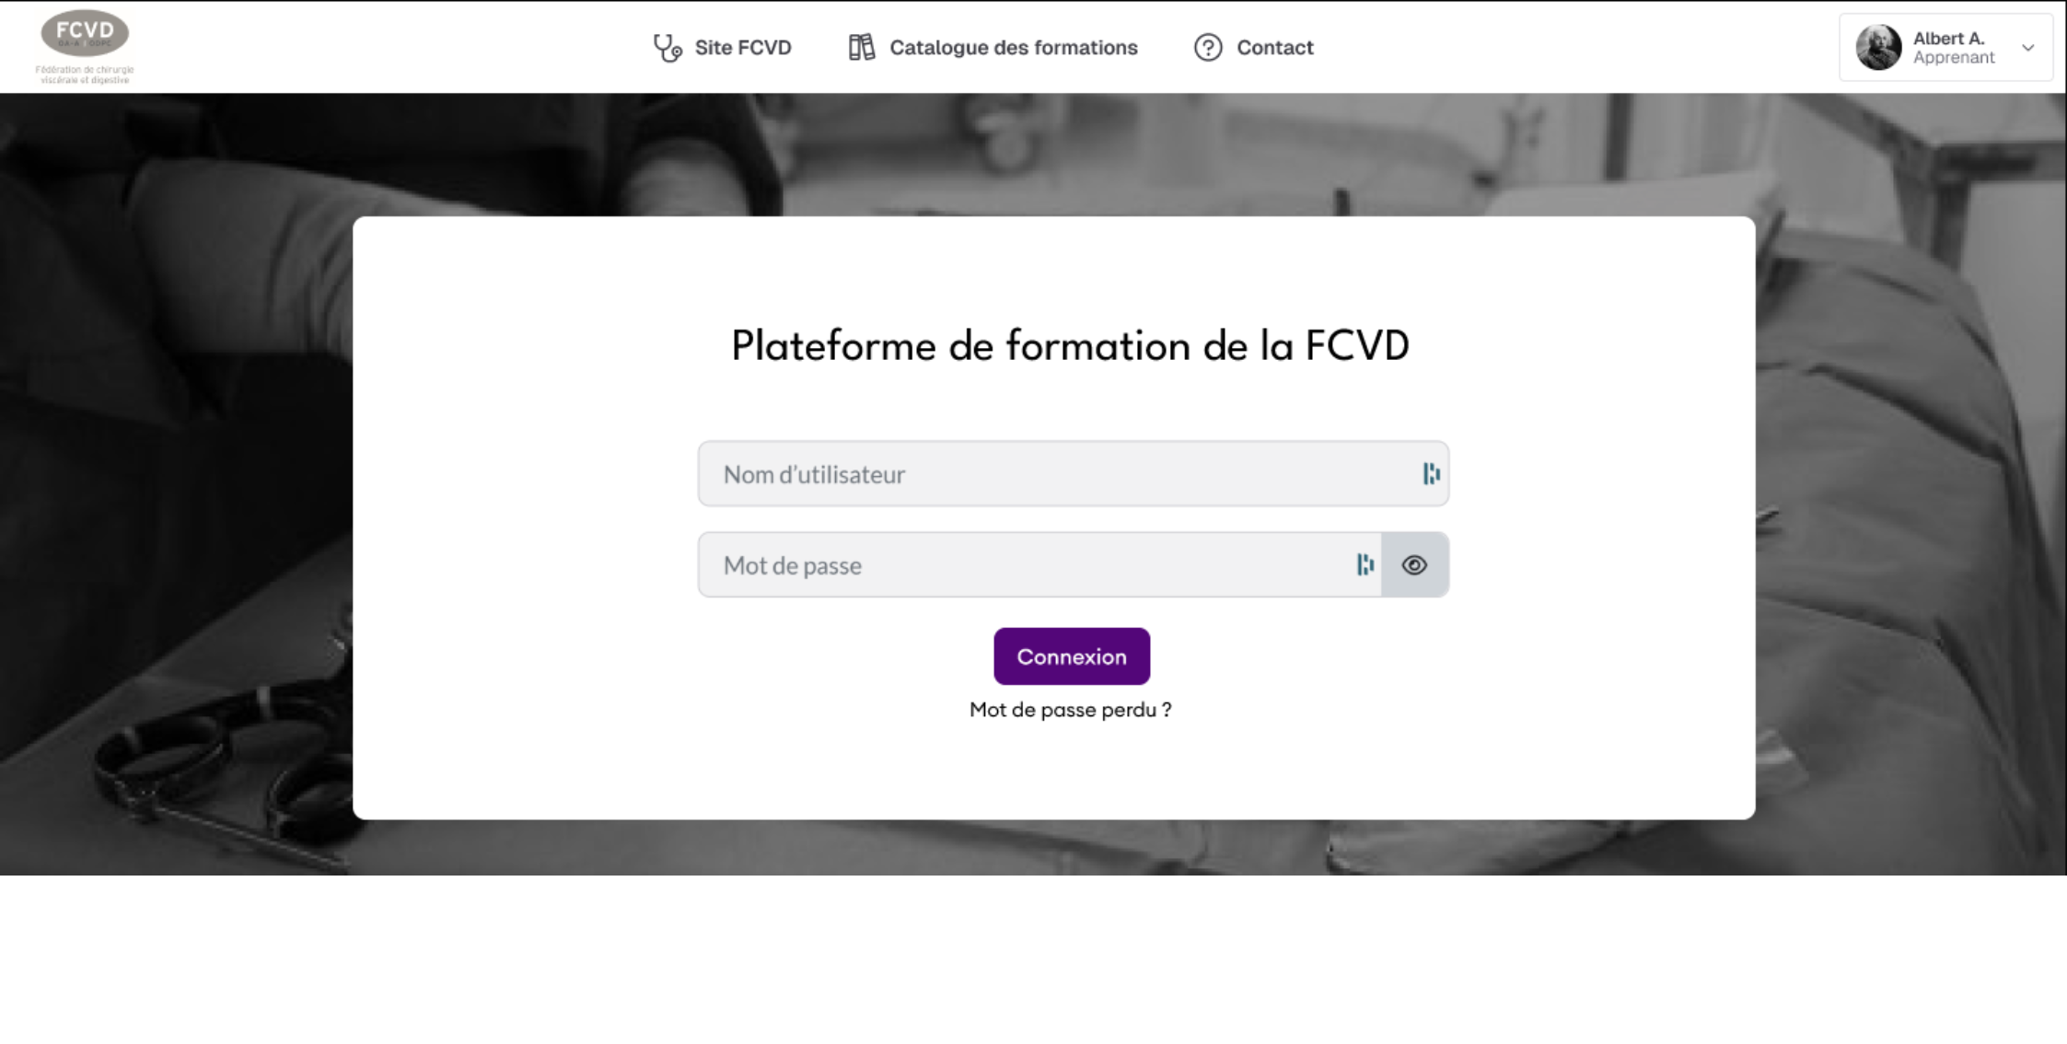Toggle password visibility with the eye icon

(1414, 565)
